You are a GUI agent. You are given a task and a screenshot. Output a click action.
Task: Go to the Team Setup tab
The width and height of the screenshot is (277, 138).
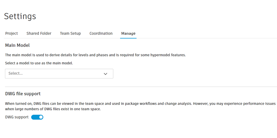tap(70, 33)
